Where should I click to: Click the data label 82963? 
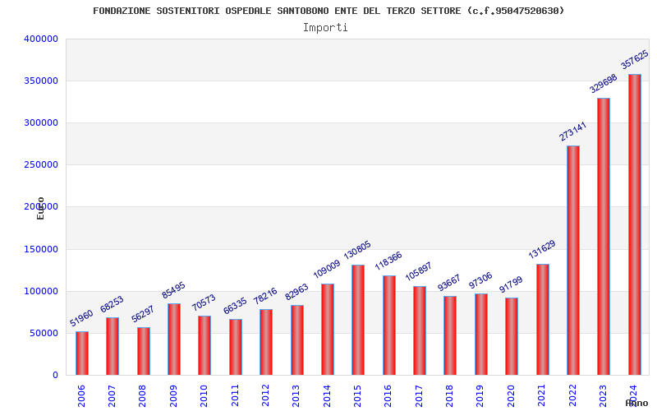click(296, 292)
